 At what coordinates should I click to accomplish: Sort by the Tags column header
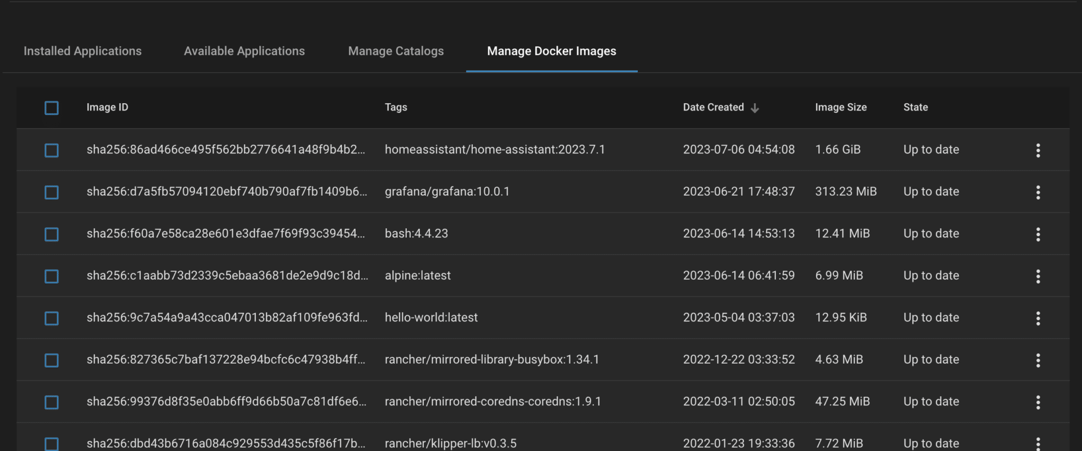coord(396,107)
